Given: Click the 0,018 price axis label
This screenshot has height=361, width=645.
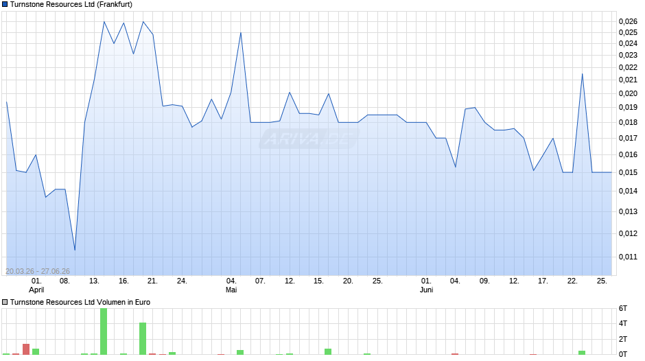Looking at the screenshot, I should (628, 122).
